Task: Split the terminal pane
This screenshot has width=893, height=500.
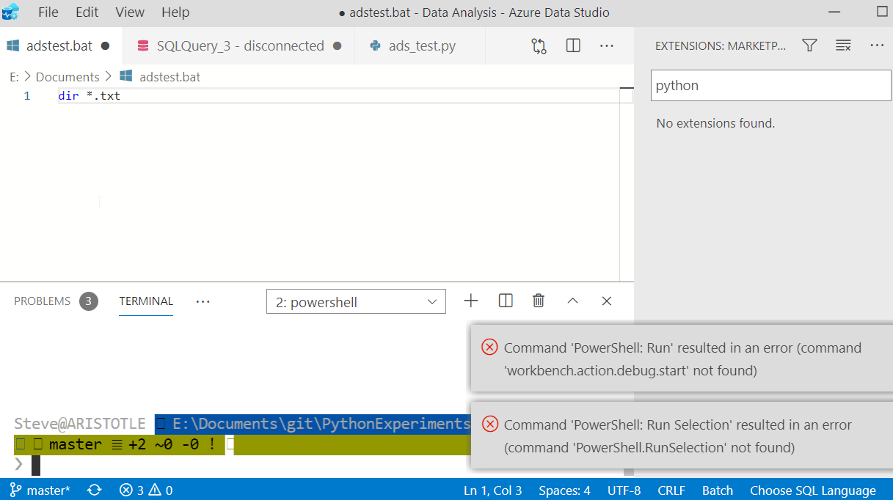Action: (x=505, y=301)
